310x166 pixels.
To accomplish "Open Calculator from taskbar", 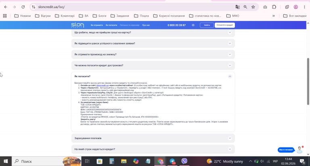I will tap(112, 161).
